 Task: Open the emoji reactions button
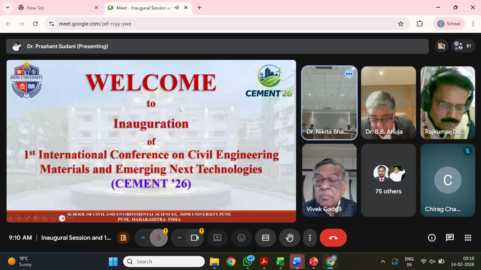tap(241, 238)
